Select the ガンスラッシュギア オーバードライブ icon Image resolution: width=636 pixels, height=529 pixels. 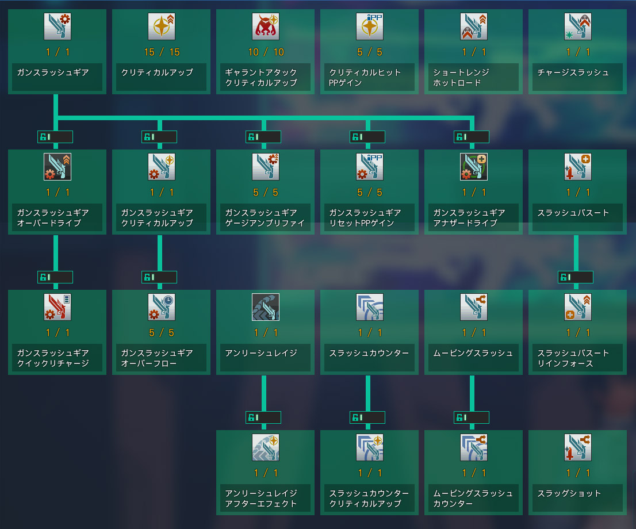tap(57, 167)
